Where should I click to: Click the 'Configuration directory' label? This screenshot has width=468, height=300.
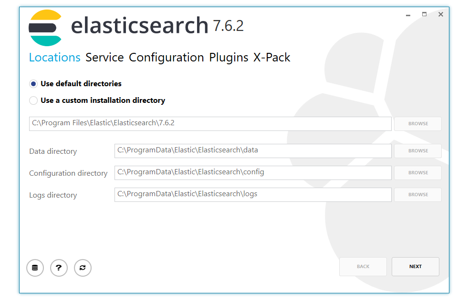coord(68,173)
